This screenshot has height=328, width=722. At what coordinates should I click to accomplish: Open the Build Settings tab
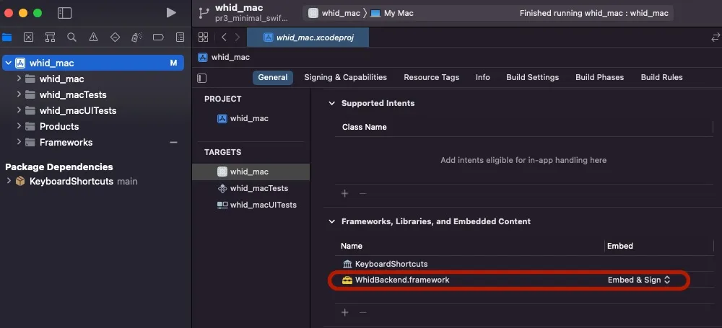[x=532, y=77]
